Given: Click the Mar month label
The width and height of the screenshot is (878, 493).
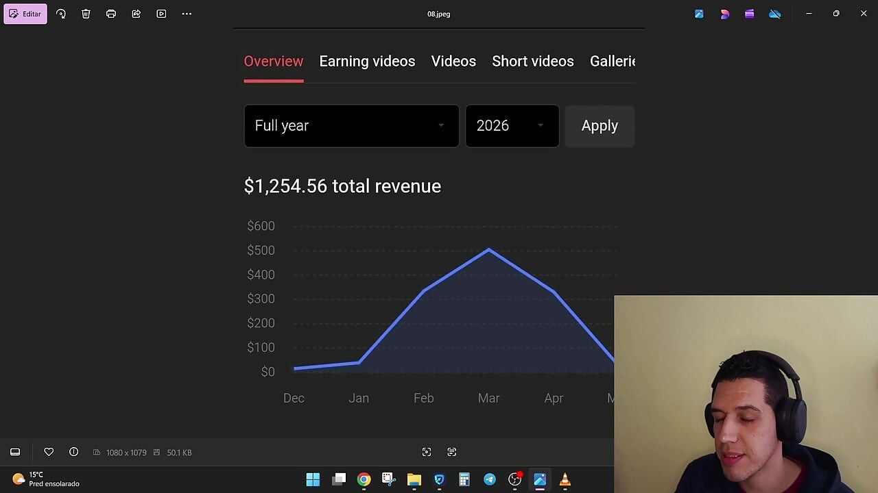Looking at the screenshot, I should point(488,398).
